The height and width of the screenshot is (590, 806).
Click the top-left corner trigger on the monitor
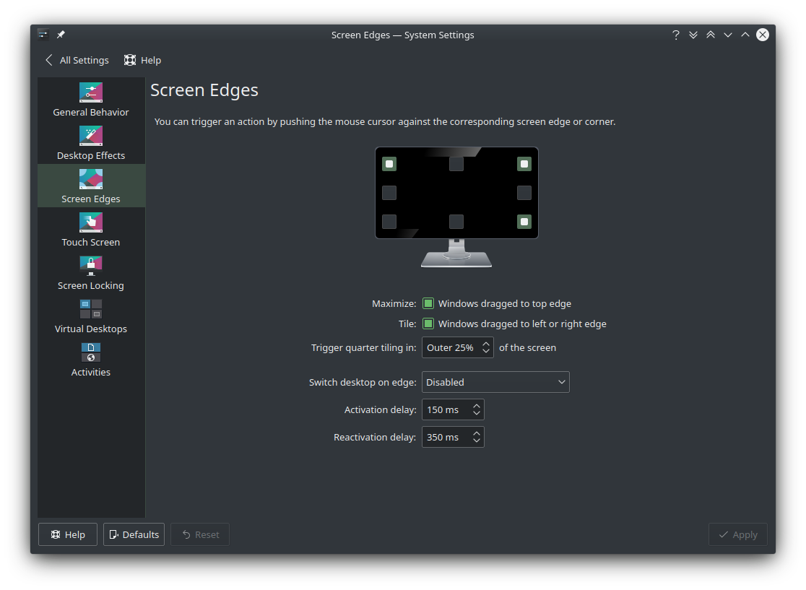pos(389,164)
